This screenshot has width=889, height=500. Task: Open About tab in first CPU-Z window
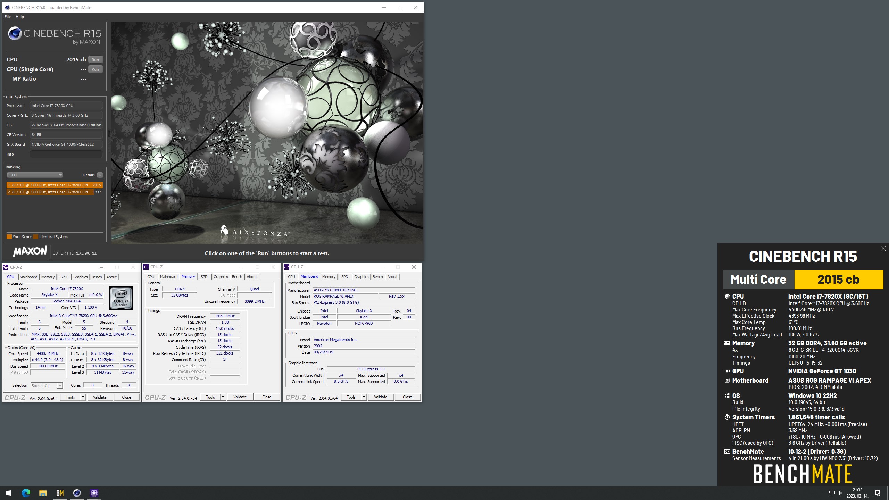(x=111, y=277)
